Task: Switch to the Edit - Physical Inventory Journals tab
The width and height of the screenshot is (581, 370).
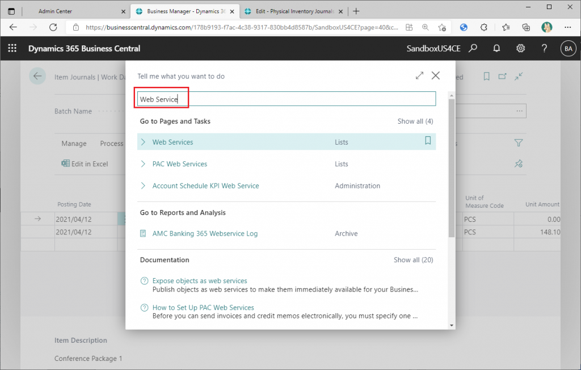Action: 294,11
